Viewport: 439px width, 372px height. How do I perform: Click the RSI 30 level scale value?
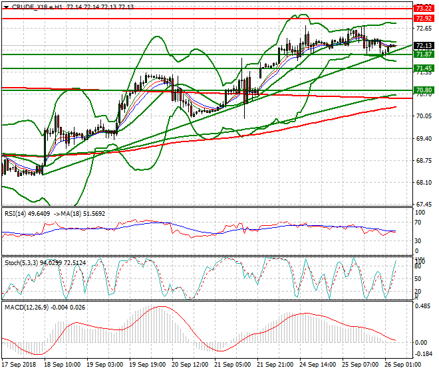(x=418, y=241)
